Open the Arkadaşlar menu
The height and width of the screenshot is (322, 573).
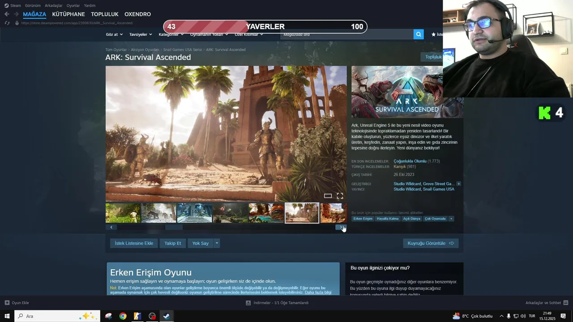tap(54, 5)
